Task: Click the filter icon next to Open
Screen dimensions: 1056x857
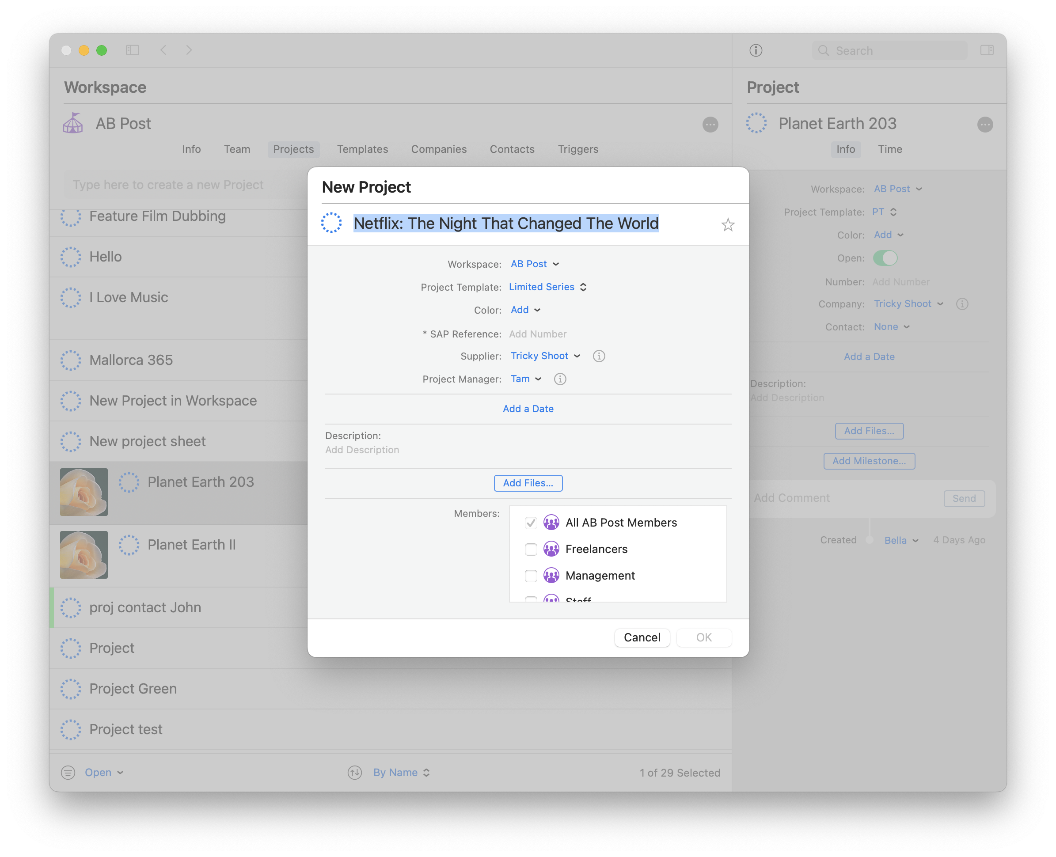Action: 68,773
